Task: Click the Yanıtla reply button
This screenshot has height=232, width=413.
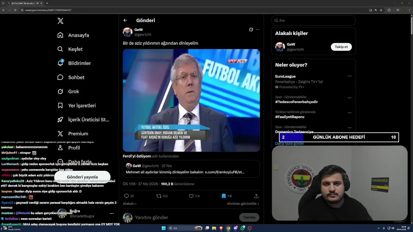Action: point(249,217)
